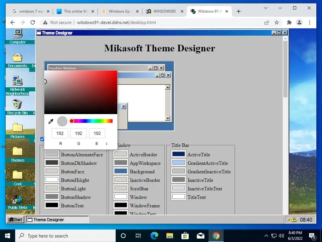The image size is (322, 242).
Task: Click the InactiveTitleText color swatch
Action: click(x=179, y=188)
